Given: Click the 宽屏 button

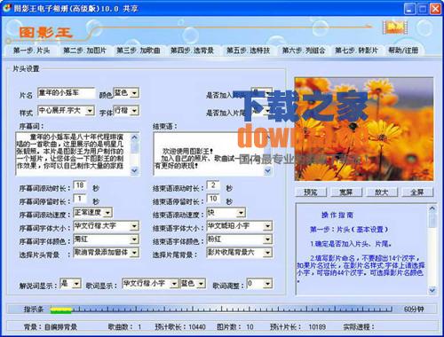Looking at the screenshot, I should coord(346,192).
